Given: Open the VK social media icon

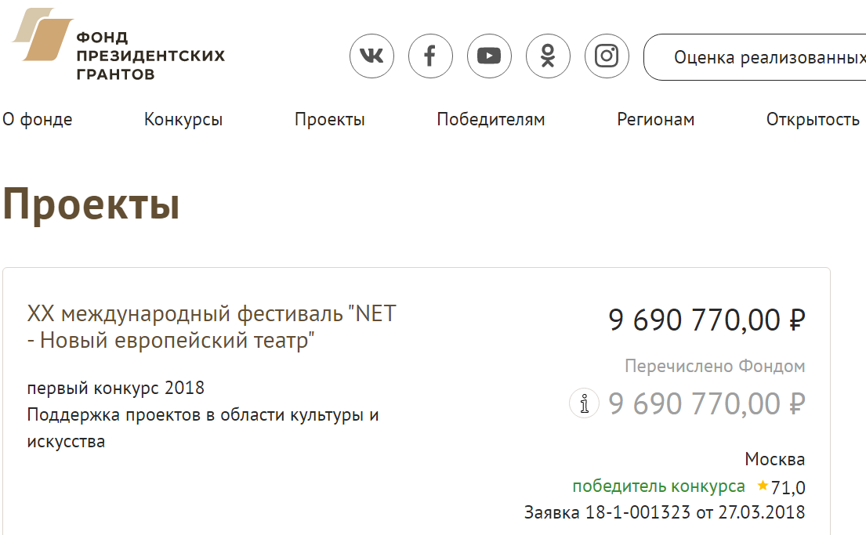Looking at the screenshot, I should click(371, 56).
